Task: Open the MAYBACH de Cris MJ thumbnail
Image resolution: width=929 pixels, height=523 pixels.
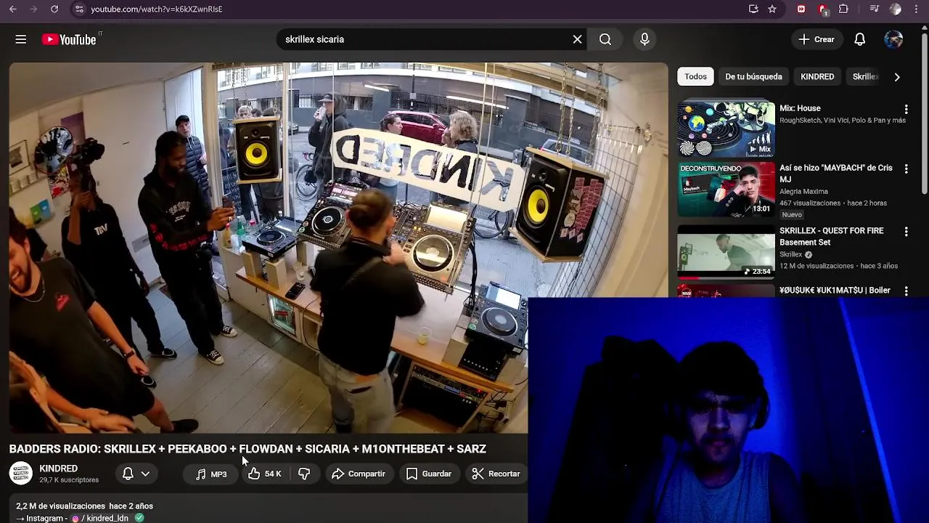Action: (x=726, y=189)
